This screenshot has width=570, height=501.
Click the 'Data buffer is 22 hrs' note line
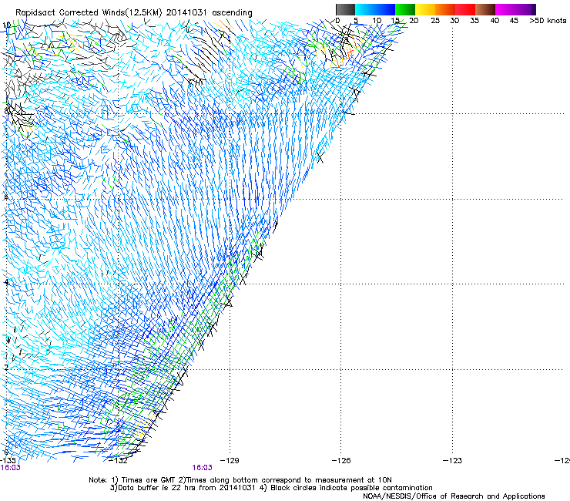coord(271,488)
